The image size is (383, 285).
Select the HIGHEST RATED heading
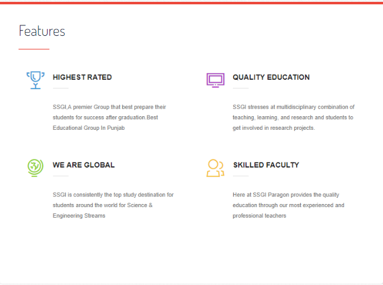[x=82, y=77]
